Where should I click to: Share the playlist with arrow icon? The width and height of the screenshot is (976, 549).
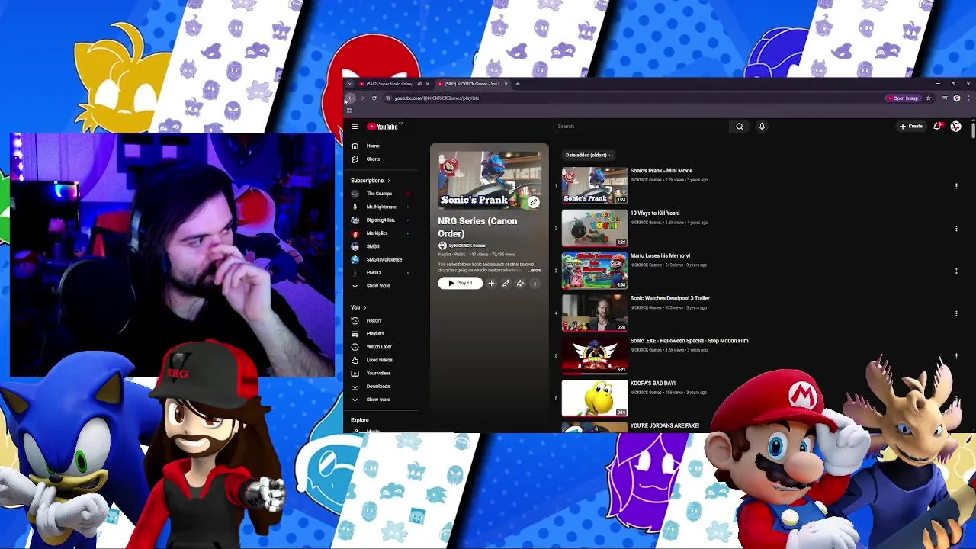coord(520,284)
